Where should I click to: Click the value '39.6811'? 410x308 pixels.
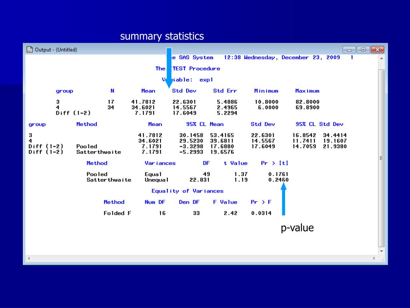point(222,141)
